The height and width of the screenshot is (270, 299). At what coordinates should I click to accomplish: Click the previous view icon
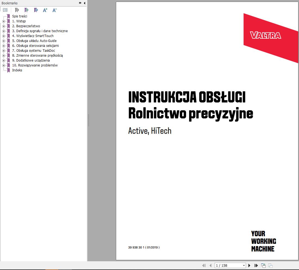263,265
